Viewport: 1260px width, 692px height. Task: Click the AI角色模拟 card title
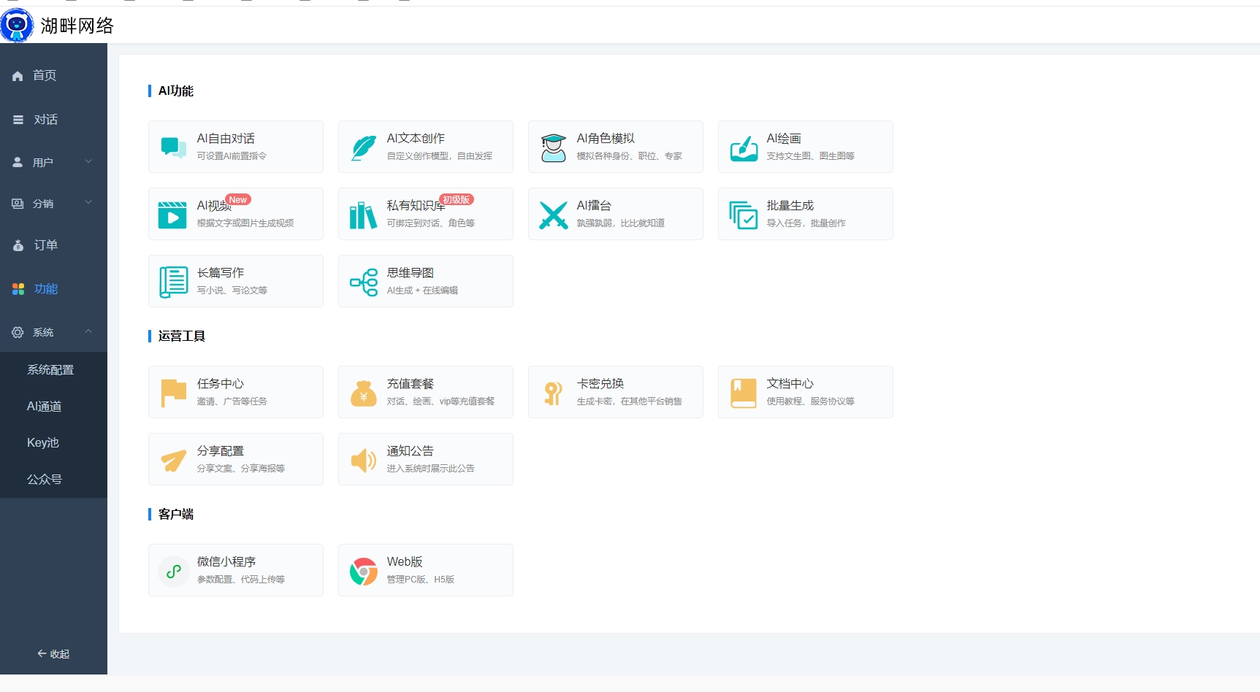pos(606,139)
